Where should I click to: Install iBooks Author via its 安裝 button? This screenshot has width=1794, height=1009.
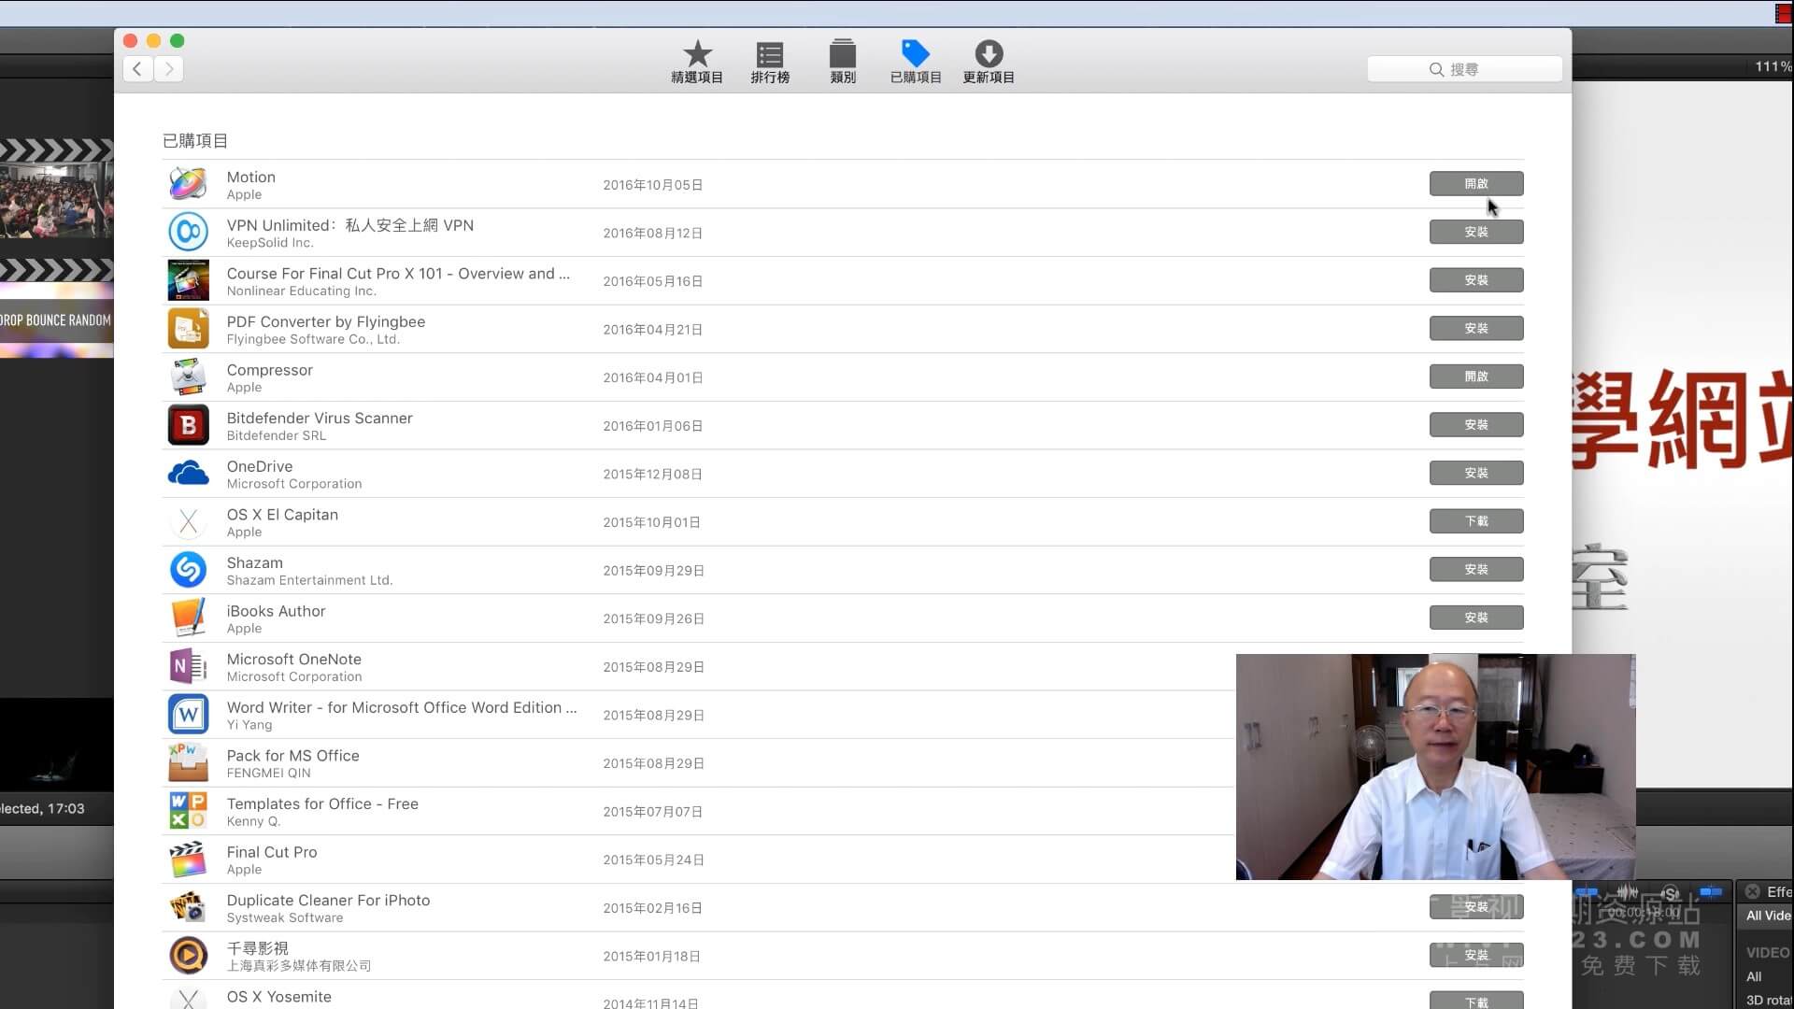click(1476, 618)
